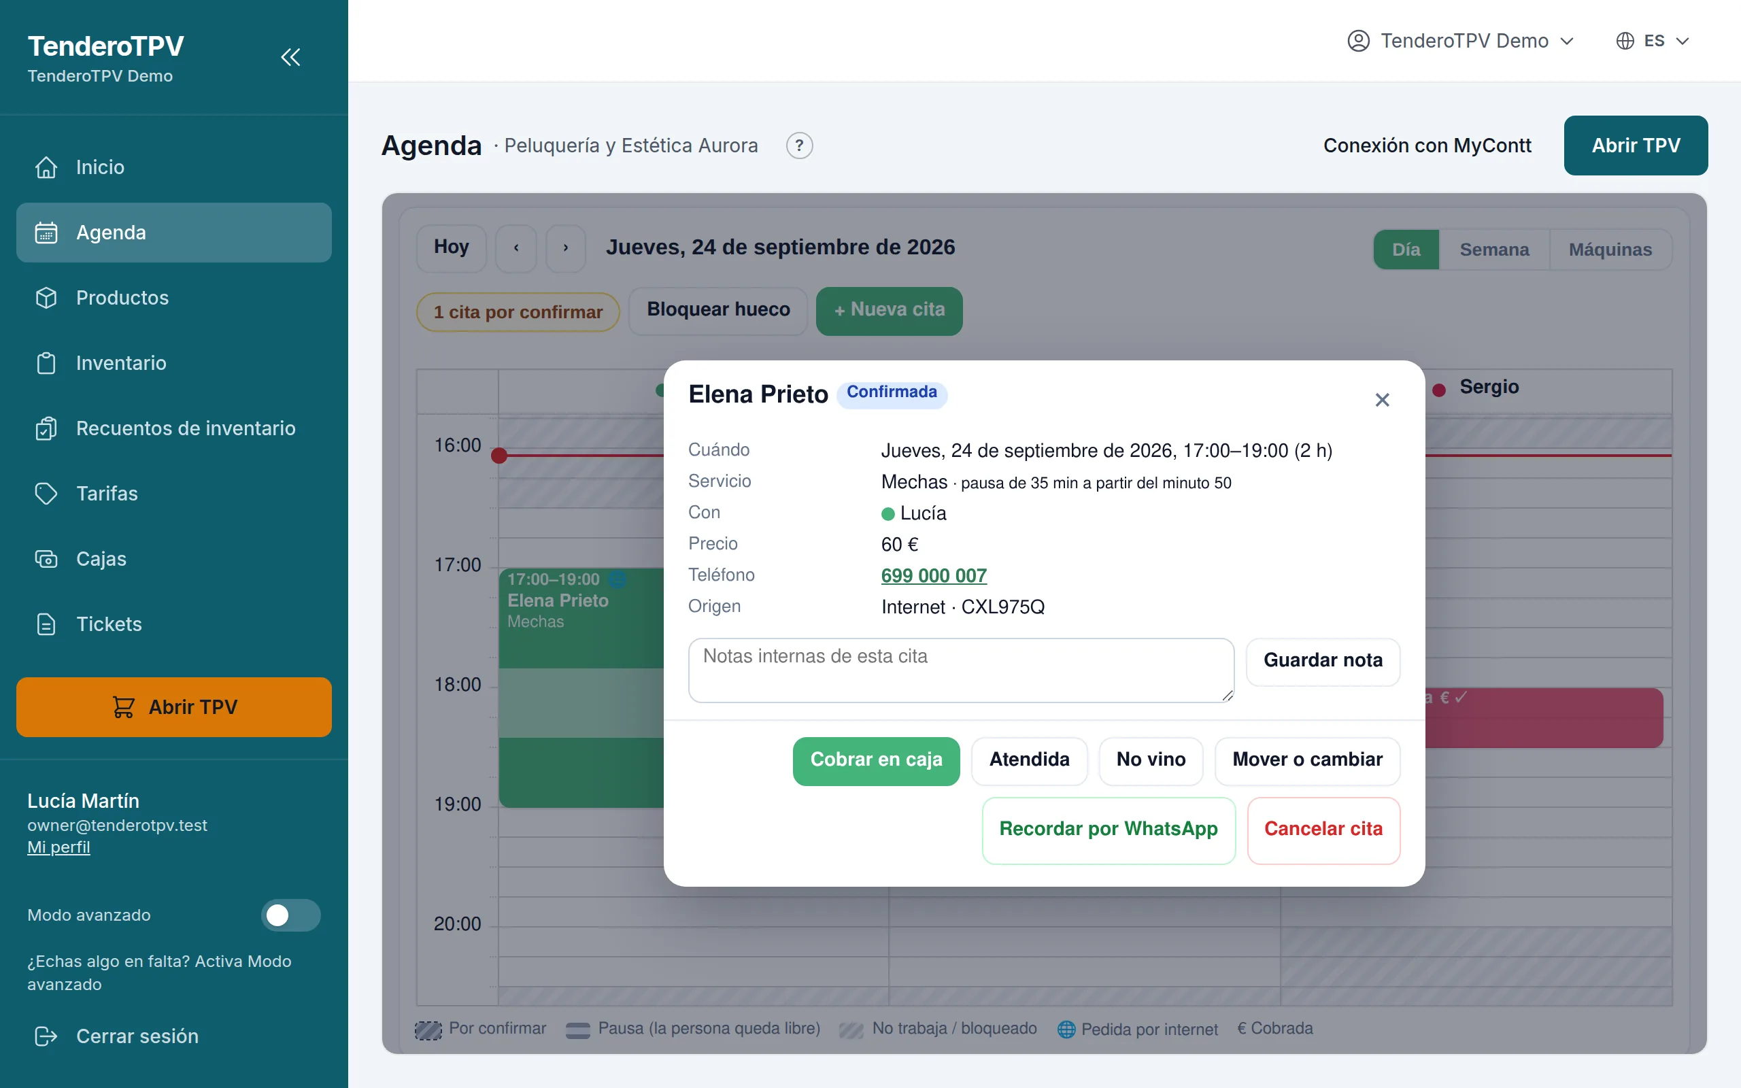The width and height of the screenshot is (1741, 1088).
Task: Switch to Semana view tab
Action: pos(1494,250)
